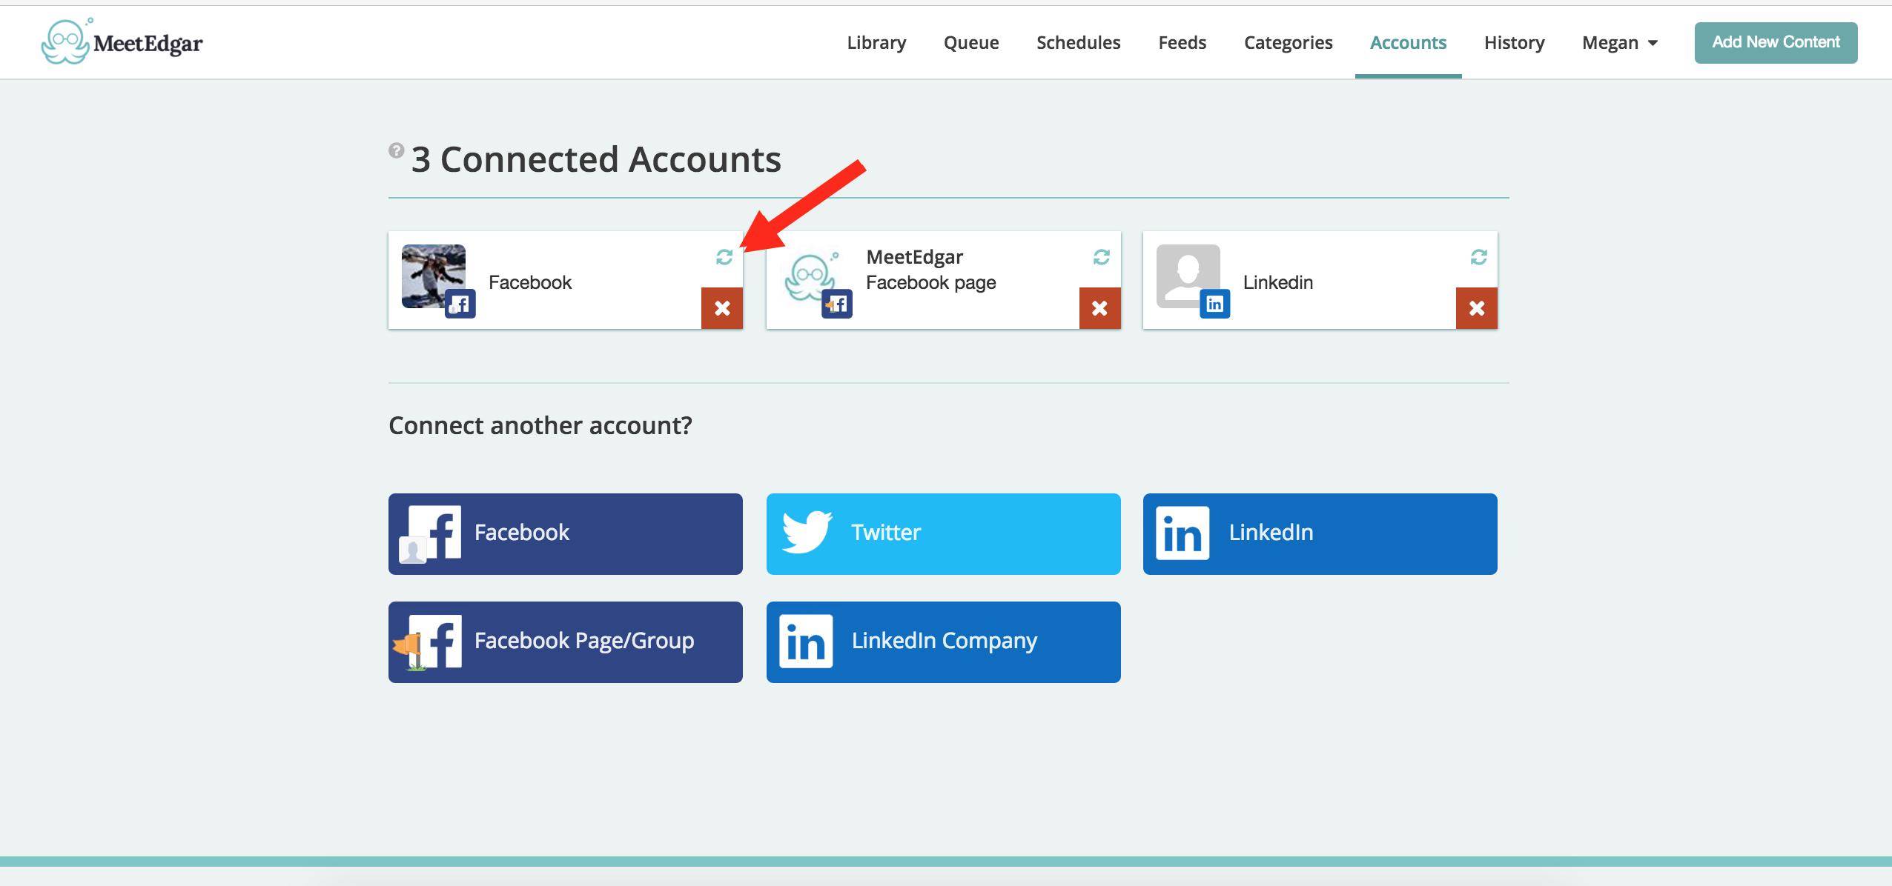This screenshot has width=1892, height=886.
Task: View the Categories page
Action: pyautogui.click(x=1288, y=43)
